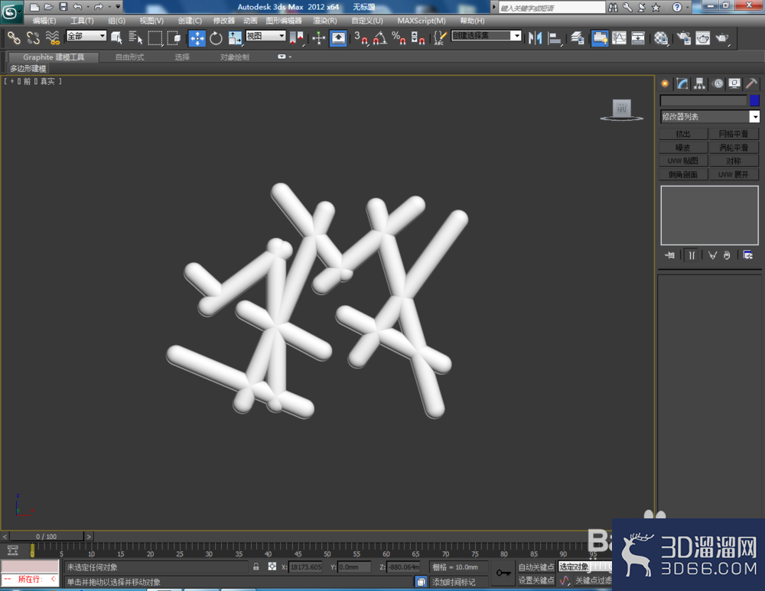
Task: Switch to the 自由形式 ribbon tab
Action: point(130,57)
